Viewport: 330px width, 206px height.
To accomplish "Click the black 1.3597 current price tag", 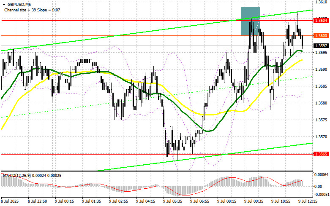I will [321, 46].
